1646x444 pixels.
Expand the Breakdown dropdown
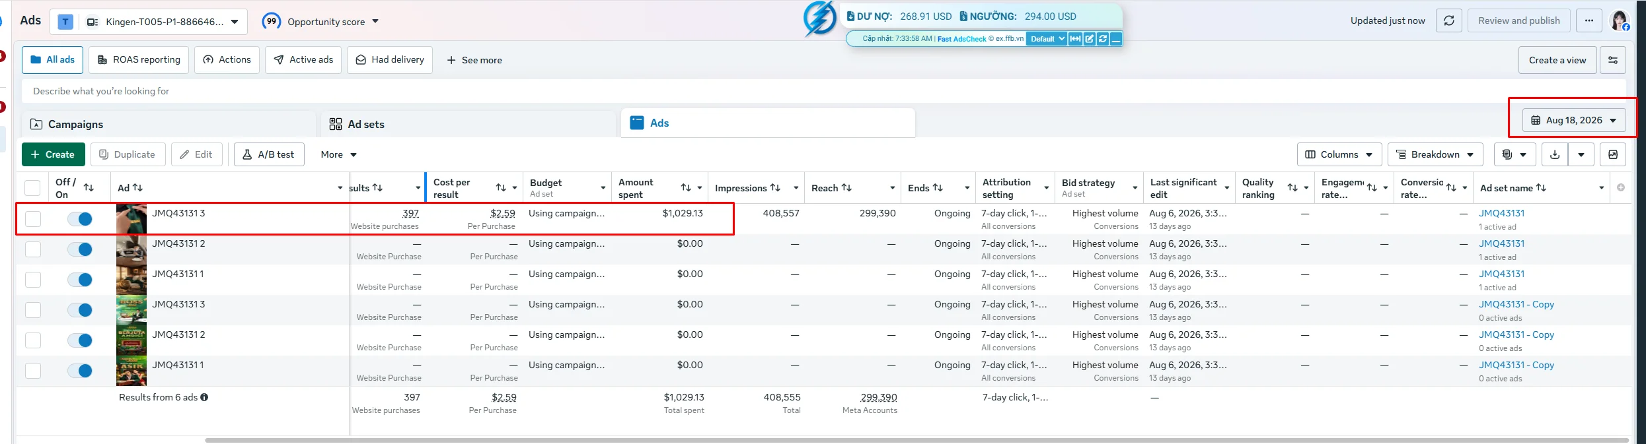pyautogui.click(x=1435, y=154)
